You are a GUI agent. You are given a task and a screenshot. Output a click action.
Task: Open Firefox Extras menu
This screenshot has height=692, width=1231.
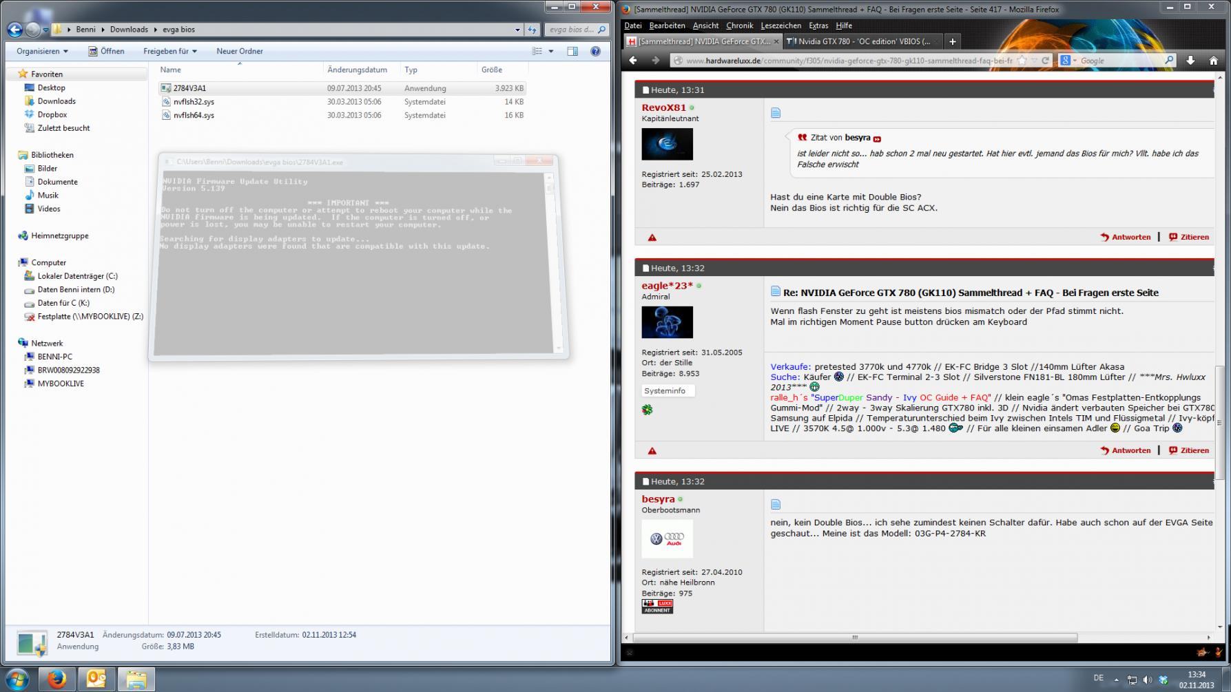click(x=818, y=25)
